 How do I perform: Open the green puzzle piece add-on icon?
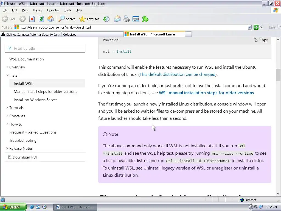click(145, 19)
